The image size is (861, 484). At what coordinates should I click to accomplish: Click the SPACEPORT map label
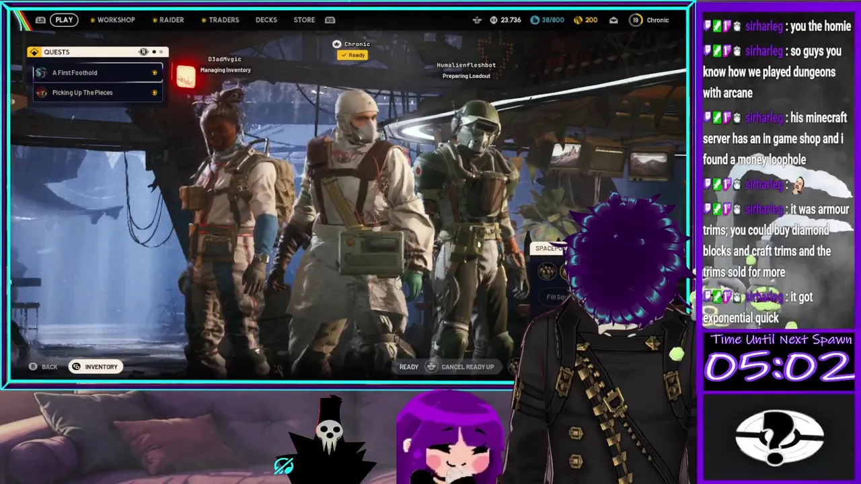[x=550, y=249]
